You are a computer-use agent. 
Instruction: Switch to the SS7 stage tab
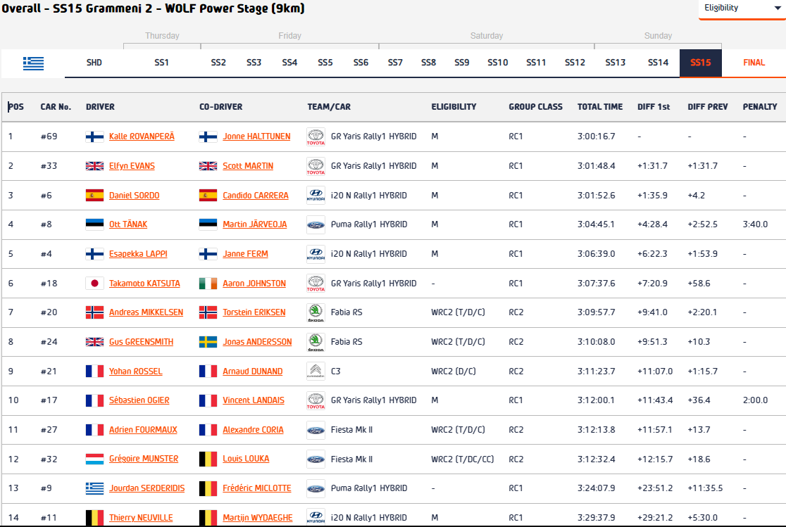tap(395, 63)
